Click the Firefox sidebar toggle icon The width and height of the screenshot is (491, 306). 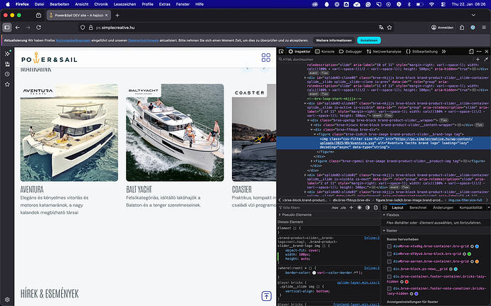tap(6, 27)
